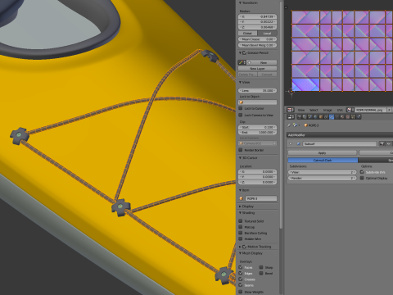Expand the Motion Tracking panel
Image resolution: width=393 pixels, height=295 pixels.
[x=240, y=247]
